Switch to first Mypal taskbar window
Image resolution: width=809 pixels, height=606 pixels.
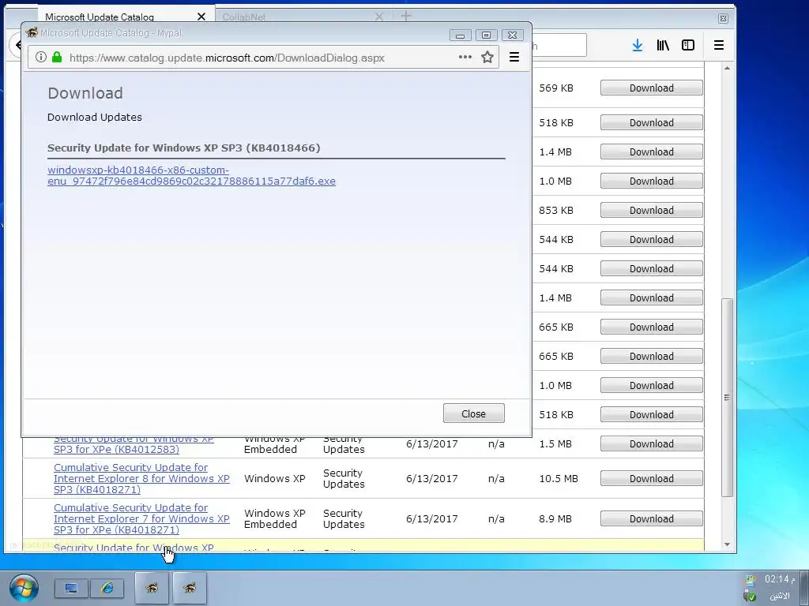coord(152,588)
